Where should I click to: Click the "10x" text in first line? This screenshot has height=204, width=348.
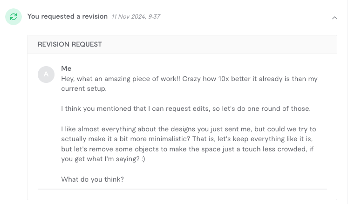point(224,79)
